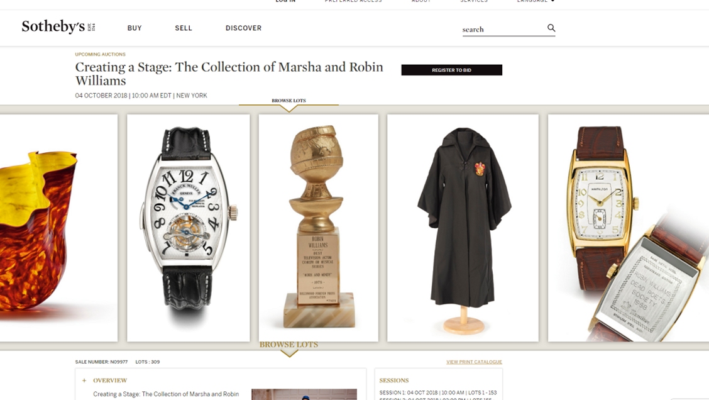Open the Sell menu
The height and width of the screenshot is (400, 709).
pyautogui.click(x=184, y=28)
